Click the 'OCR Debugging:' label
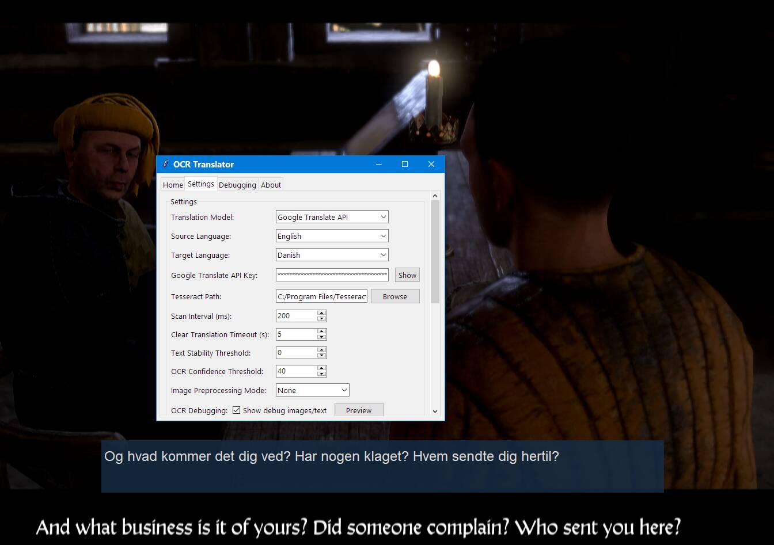 [x=199, y=410]
